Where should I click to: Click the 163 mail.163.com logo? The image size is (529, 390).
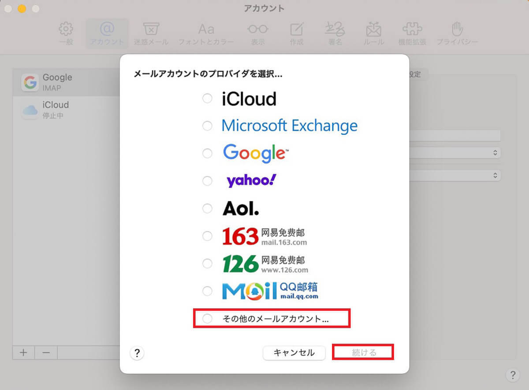point(264,236)
